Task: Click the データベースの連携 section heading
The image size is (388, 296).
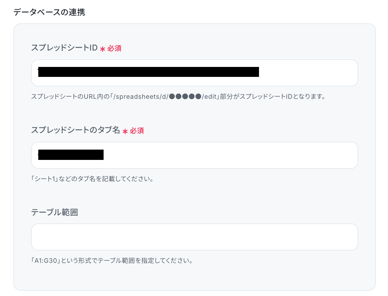Action: click(x=49, y=13)
